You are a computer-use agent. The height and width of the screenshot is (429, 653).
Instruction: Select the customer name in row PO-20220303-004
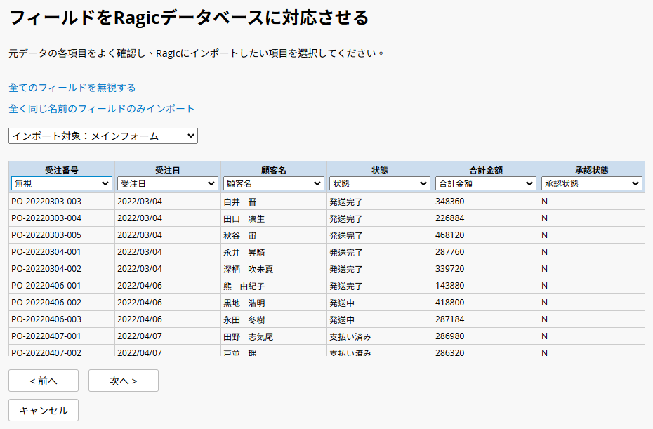[x=244, y=219]
